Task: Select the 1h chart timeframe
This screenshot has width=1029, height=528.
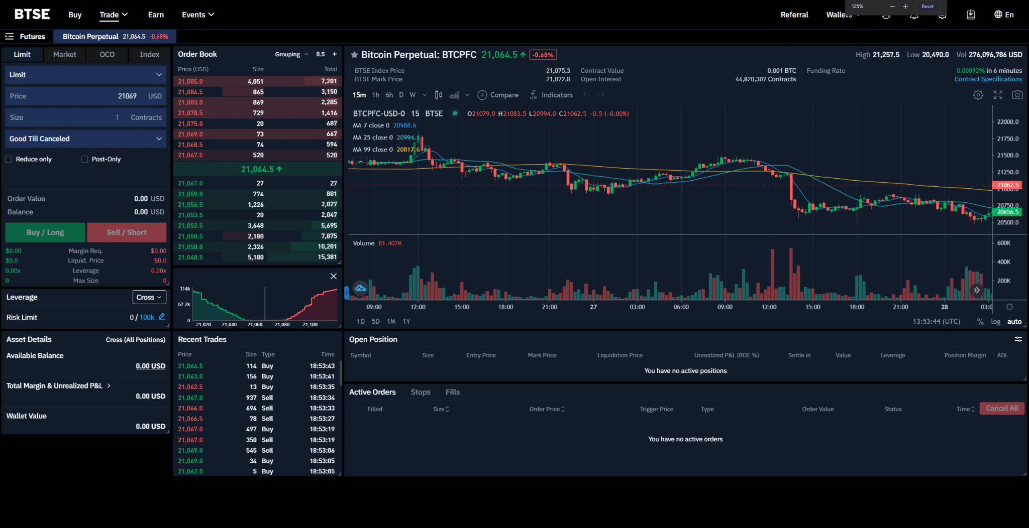Action: [375, 95]
